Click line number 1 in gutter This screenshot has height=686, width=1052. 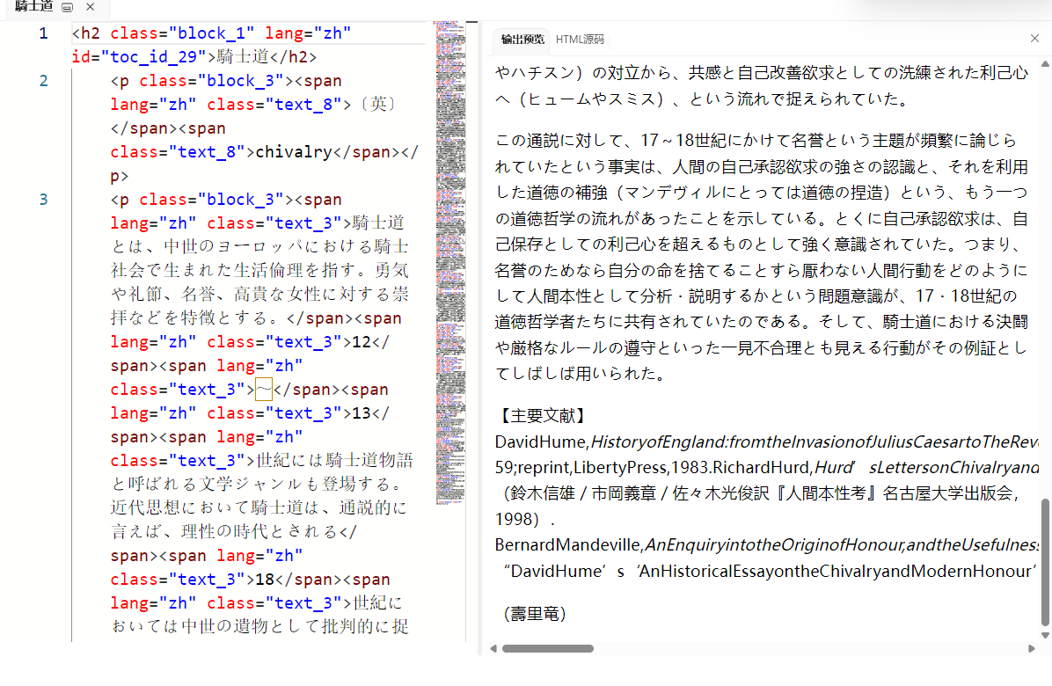44,33
